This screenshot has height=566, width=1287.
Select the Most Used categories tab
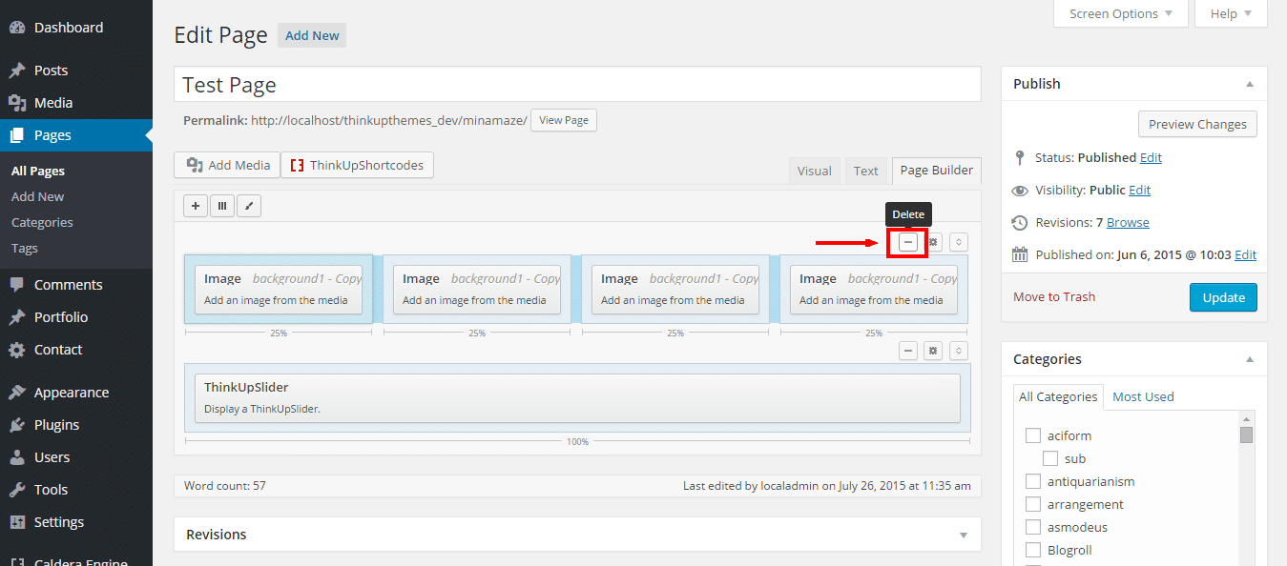point(1143,396)
